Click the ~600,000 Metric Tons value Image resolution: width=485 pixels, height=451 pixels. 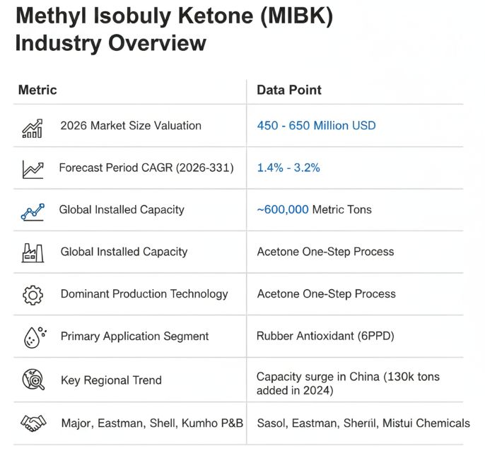314,210
